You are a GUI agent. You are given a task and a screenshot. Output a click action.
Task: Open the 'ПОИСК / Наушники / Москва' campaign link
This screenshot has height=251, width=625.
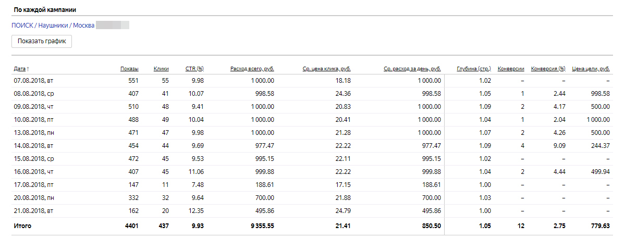click(53, 25)
